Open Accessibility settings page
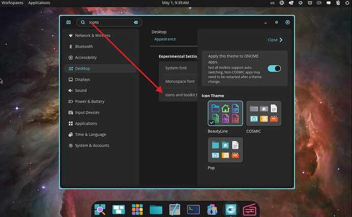The image size is (352, 217). (x=100, y=58)
